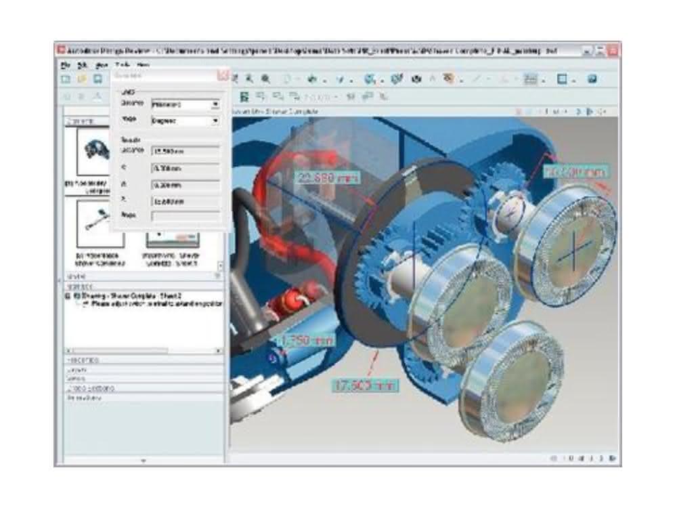Click the Y result field in the dialog

(x=185, y=185)
